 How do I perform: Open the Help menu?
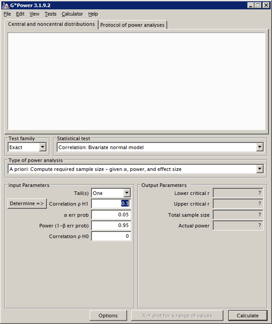point(93,14)
